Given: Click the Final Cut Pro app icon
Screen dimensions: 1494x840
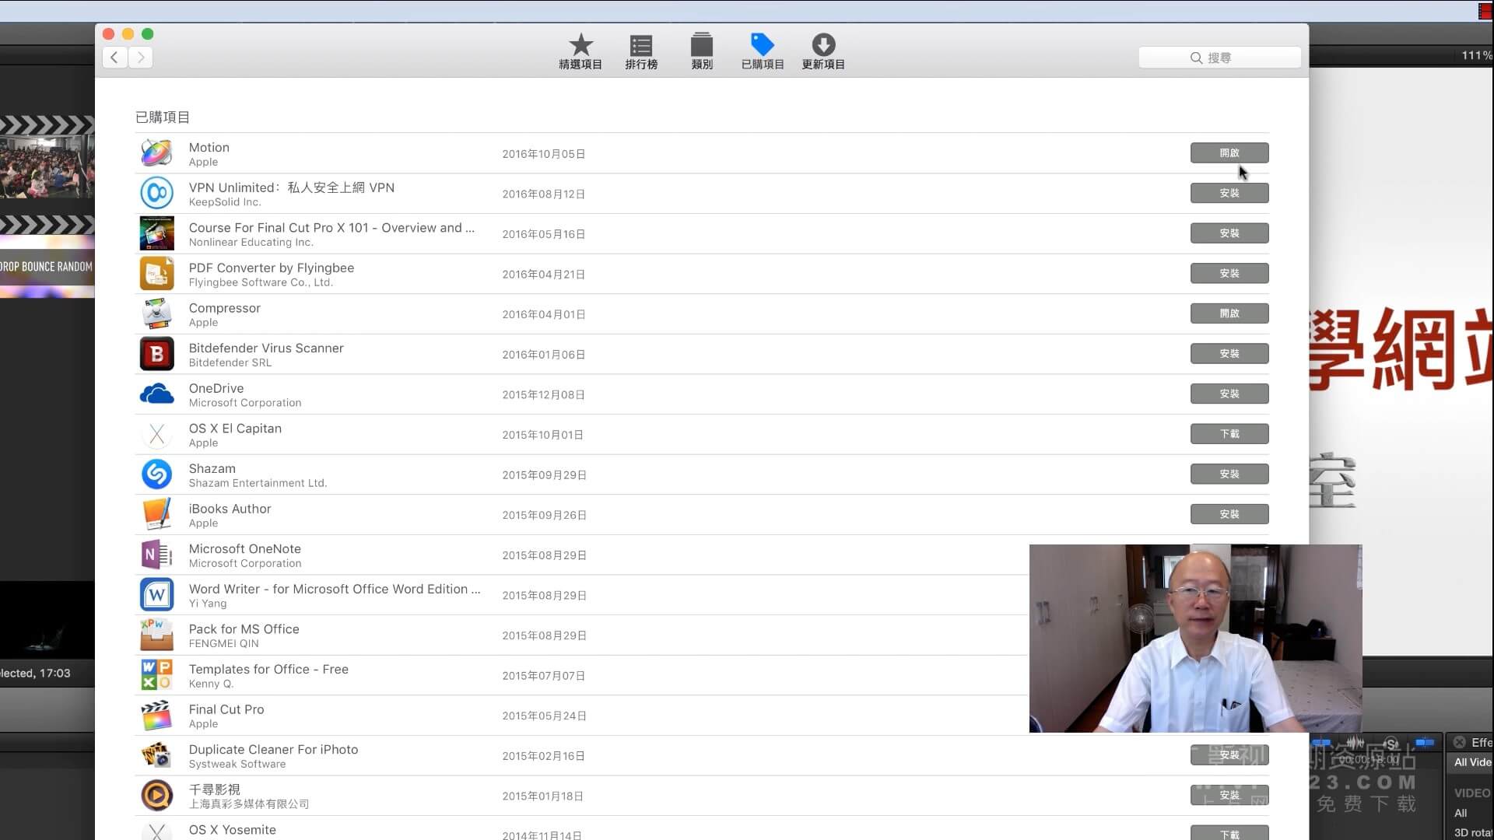Looking at the screenshot, I should tap(156, 716).
